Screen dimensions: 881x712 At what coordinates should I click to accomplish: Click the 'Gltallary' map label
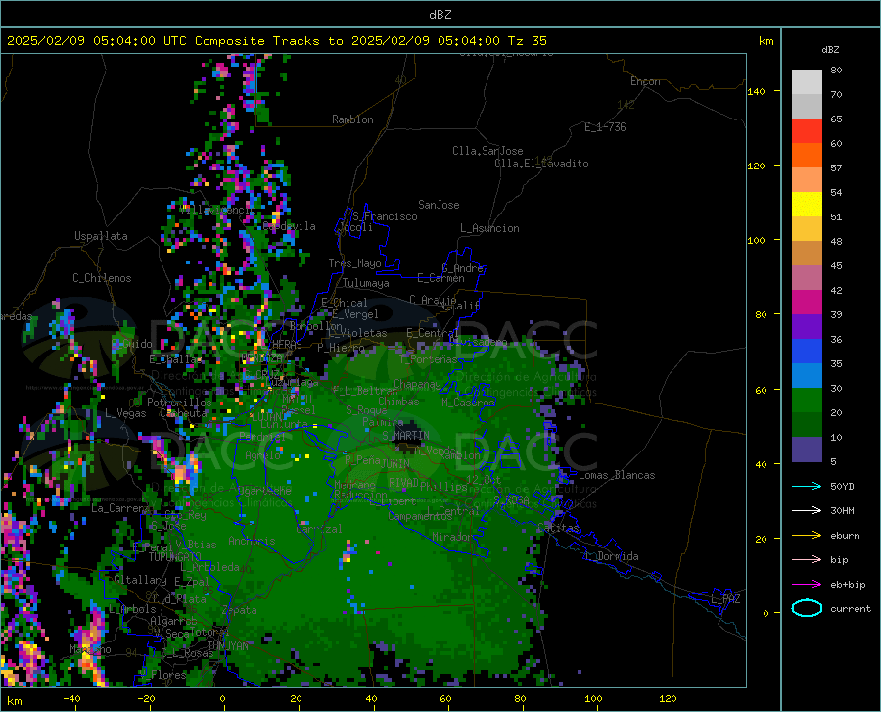tap(140, 580)
